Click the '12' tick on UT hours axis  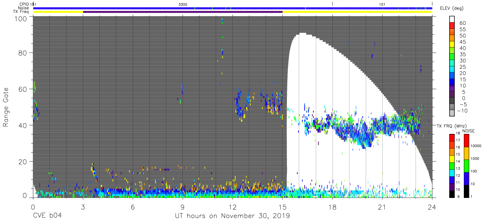coord(233,207)
